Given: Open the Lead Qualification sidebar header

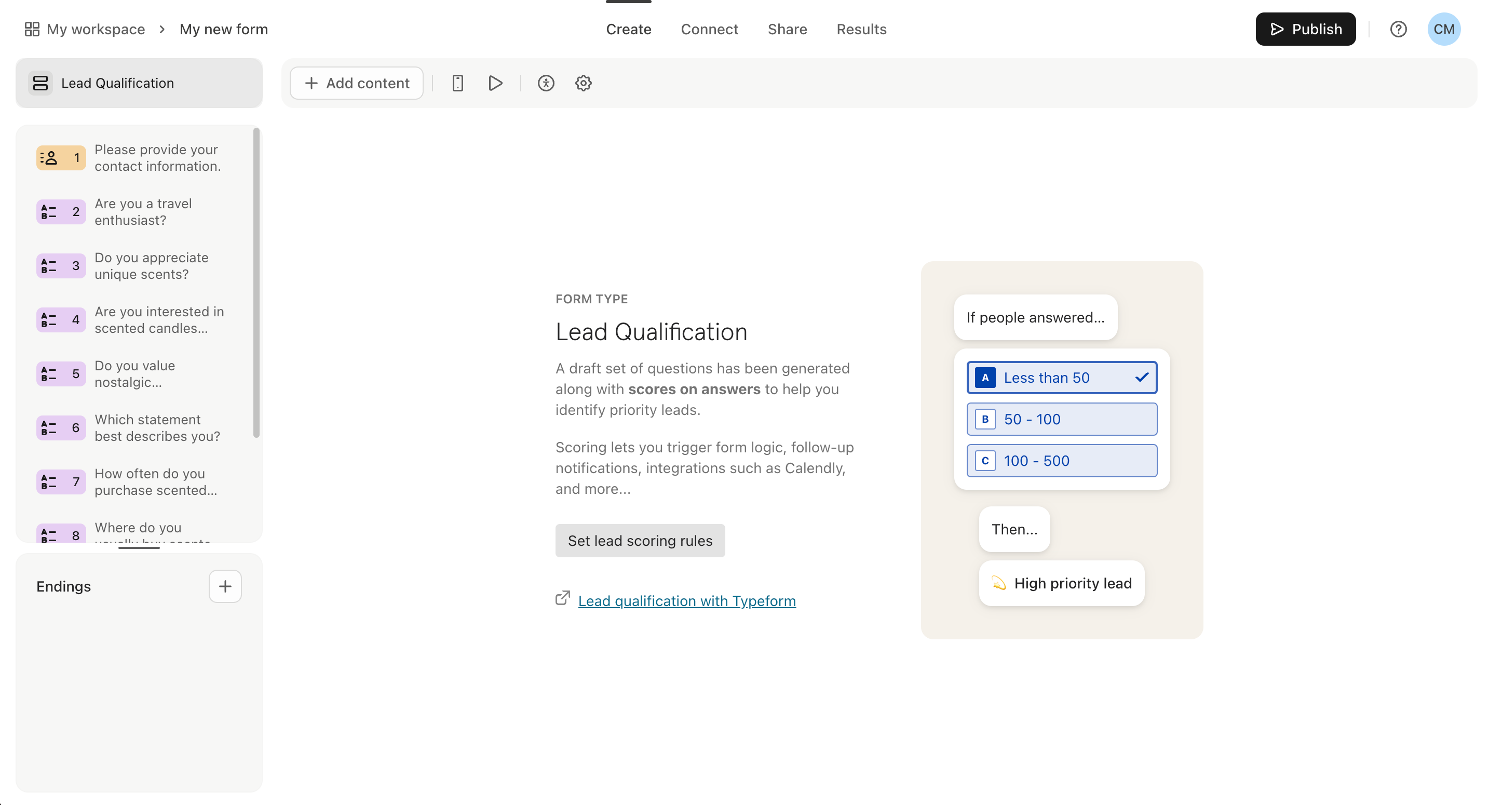Looking at the screenshot, I should (139, 83).
